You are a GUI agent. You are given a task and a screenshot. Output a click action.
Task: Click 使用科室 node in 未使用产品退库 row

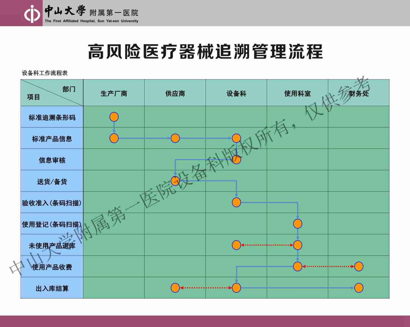click(x=297, y=245)
